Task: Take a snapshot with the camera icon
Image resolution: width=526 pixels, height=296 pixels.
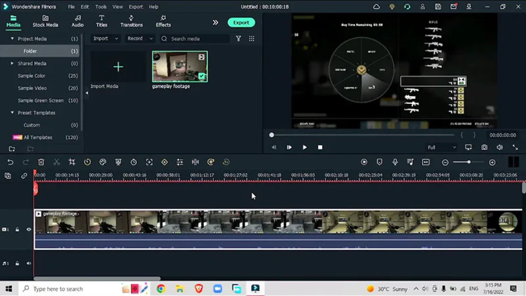Action: (x=484, y=147)
